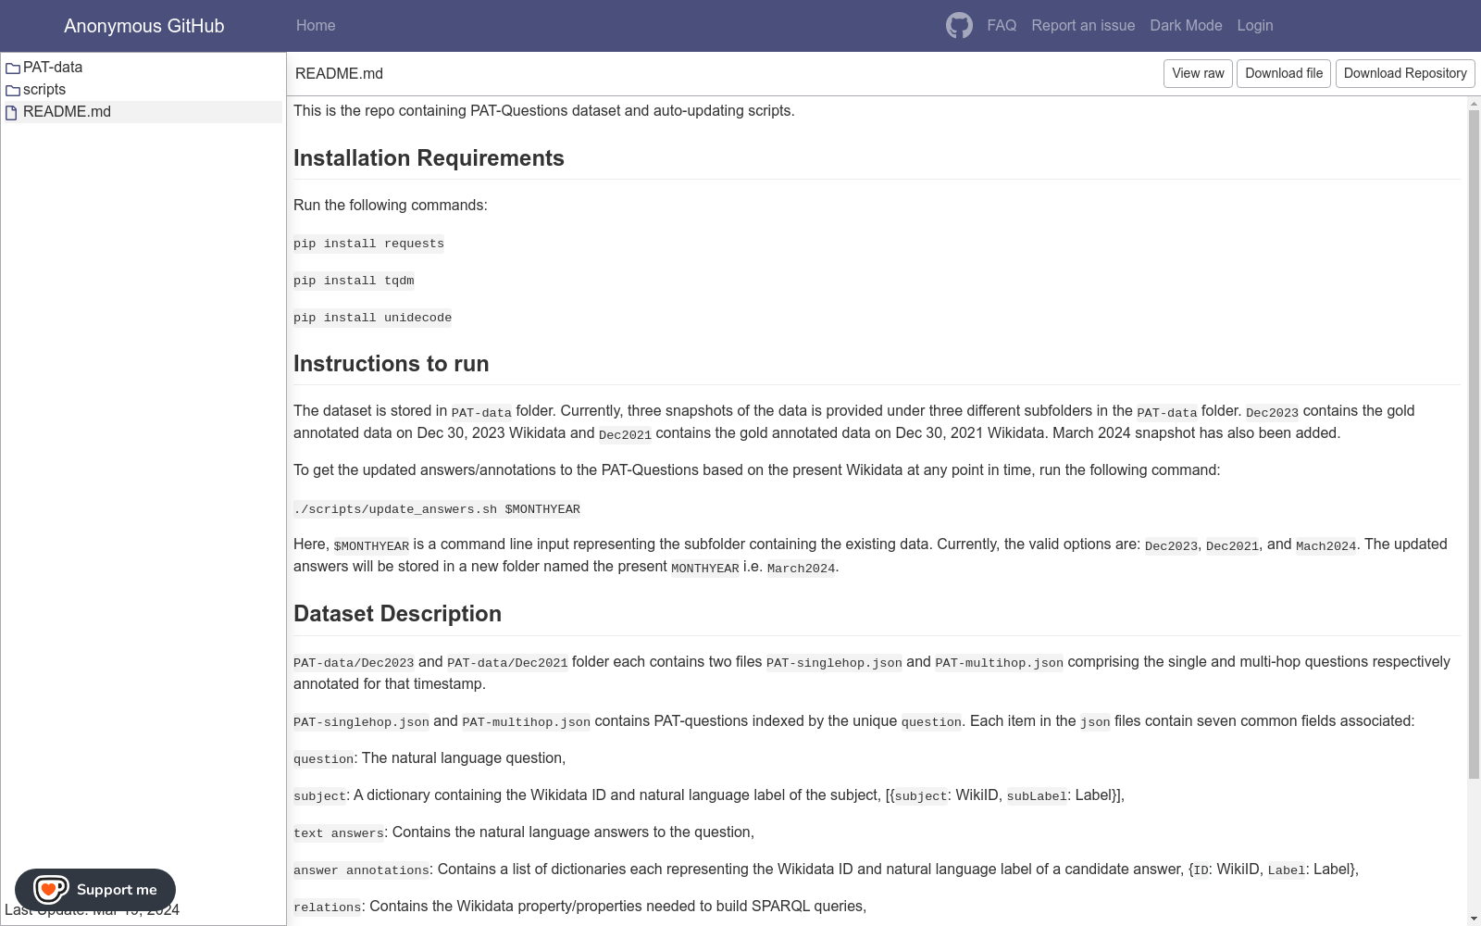Click the Instructions to run heading
Screen dimensions: 1481x926
click(x=391, y=364)
